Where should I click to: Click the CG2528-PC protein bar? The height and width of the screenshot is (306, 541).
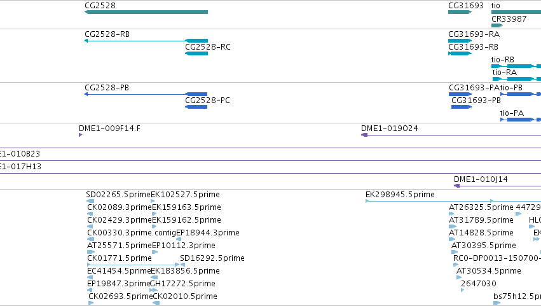[x=196, y=107]
